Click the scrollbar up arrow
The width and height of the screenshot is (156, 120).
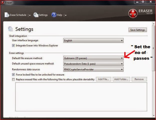tap(154, 24)
